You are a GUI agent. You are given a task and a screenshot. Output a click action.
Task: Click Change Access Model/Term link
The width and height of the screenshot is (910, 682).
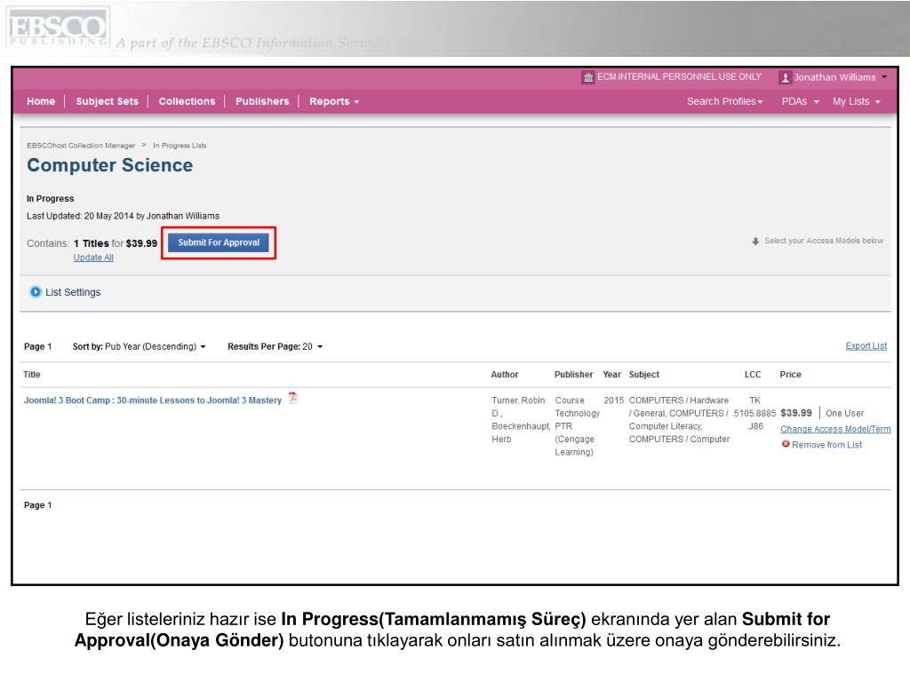tap(835, 429)
